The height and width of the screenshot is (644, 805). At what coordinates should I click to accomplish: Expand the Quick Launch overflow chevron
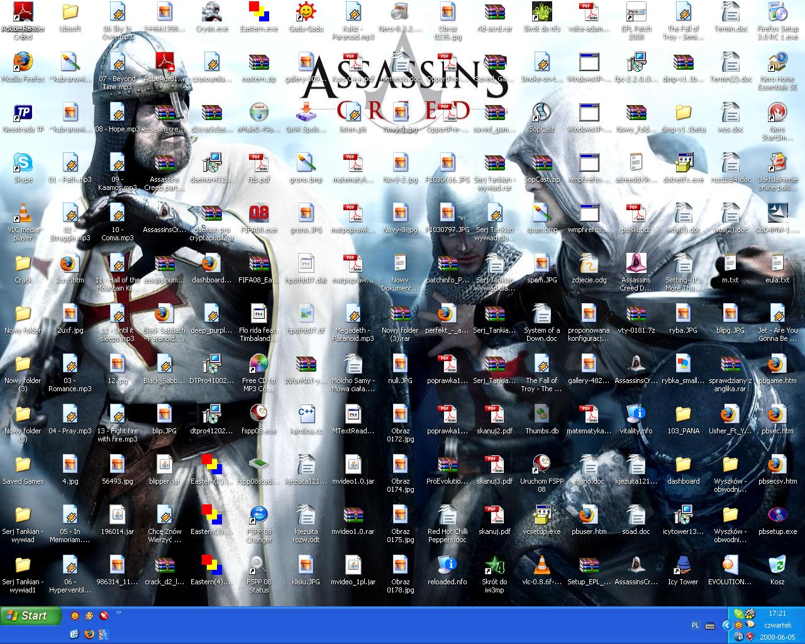(119, 613)
